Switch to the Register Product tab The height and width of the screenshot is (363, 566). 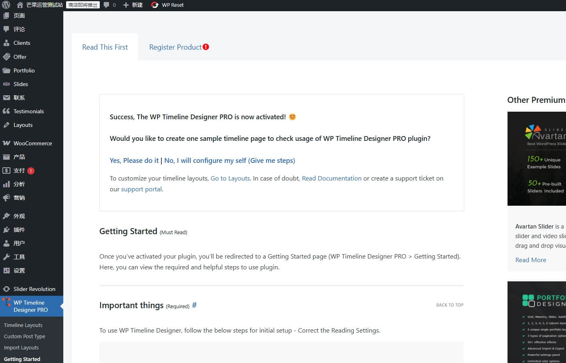[175, 47]
